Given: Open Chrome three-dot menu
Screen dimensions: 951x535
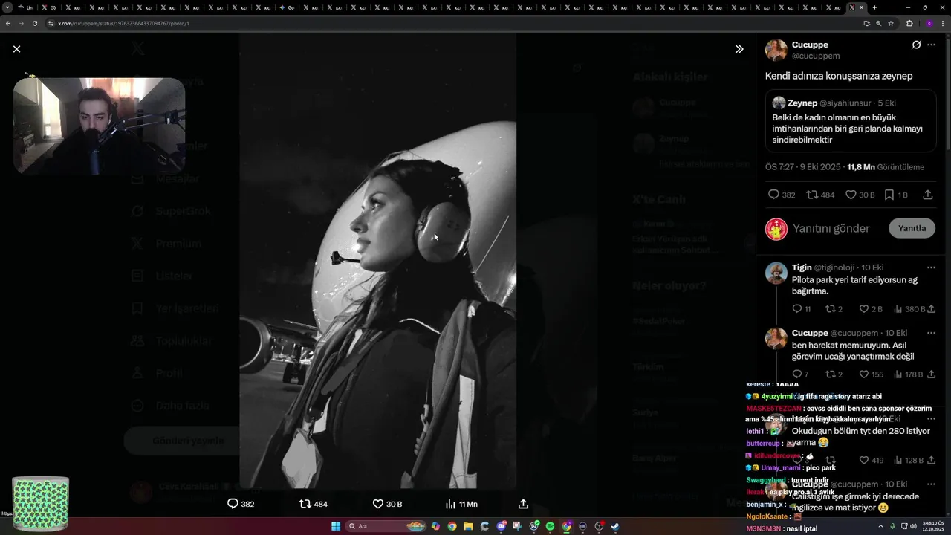Looking at the screenshot, I should (x=942, y=23).
